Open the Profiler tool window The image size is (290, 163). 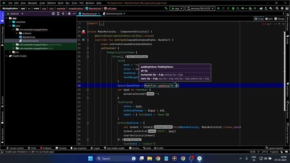pos(159,148)
